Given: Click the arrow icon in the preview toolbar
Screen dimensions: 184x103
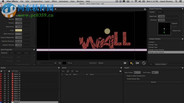Looking at the screenshot, I should pyautogui.click(x=55, y=9).
